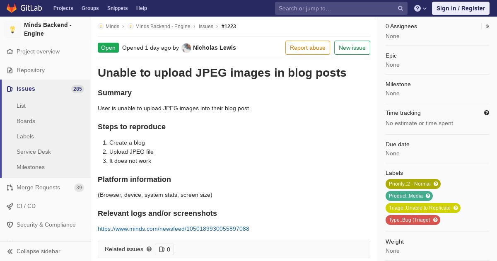Click the Minds breadcrumb avatar icon
497x261 pixels.
point(101,27)
